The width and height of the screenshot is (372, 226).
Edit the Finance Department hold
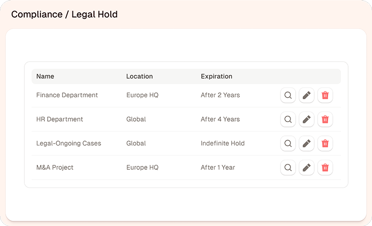(307, 95)
